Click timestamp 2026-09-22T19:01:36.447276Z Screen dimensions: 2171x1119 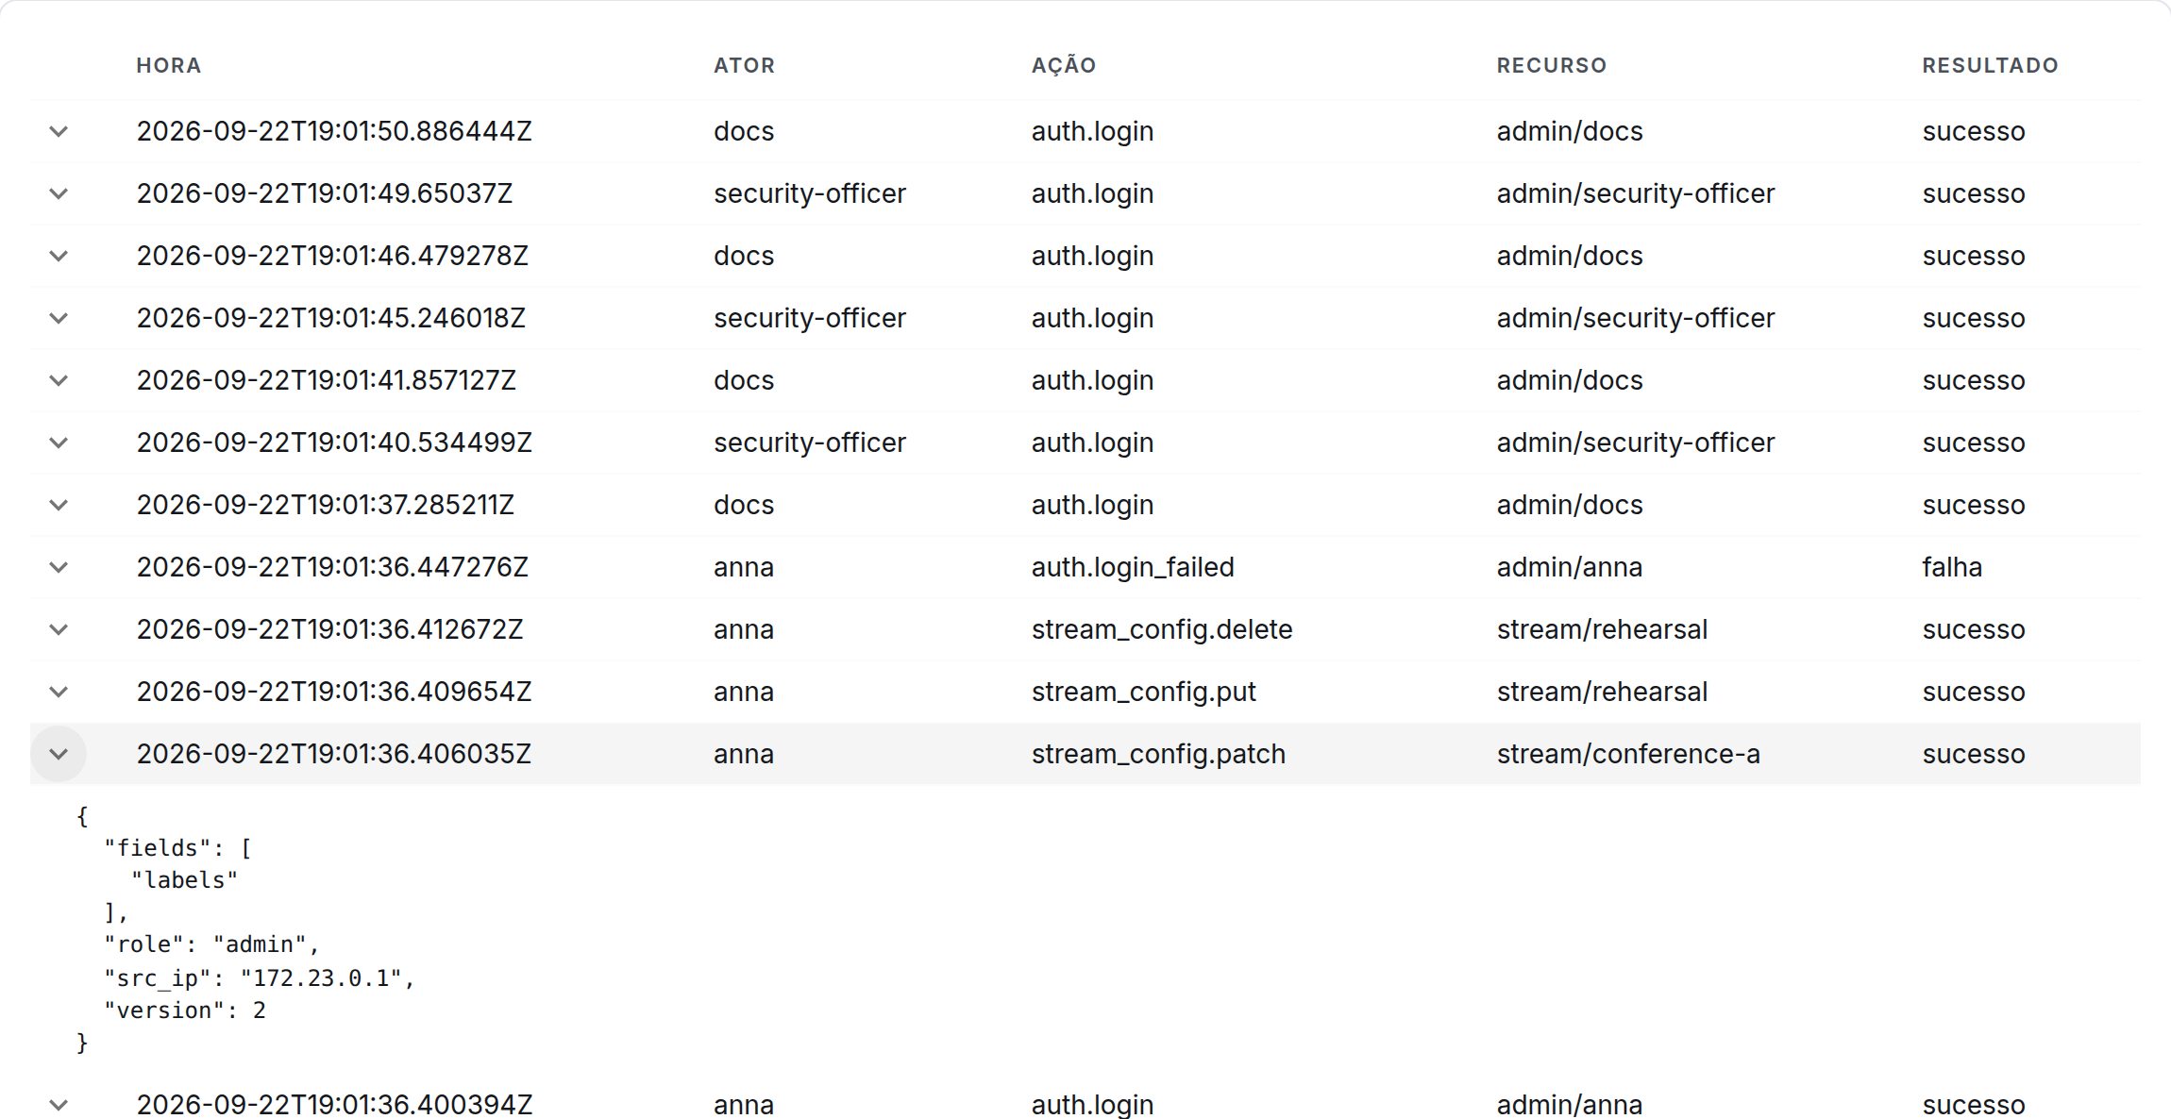coord(332,567)
